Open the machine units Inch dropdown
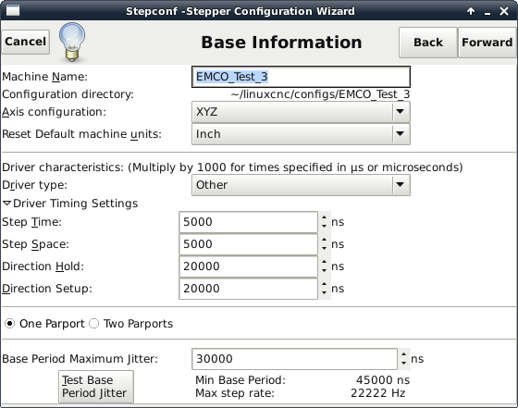Viewport: 518px width, 408px height. tap(301, 134)
